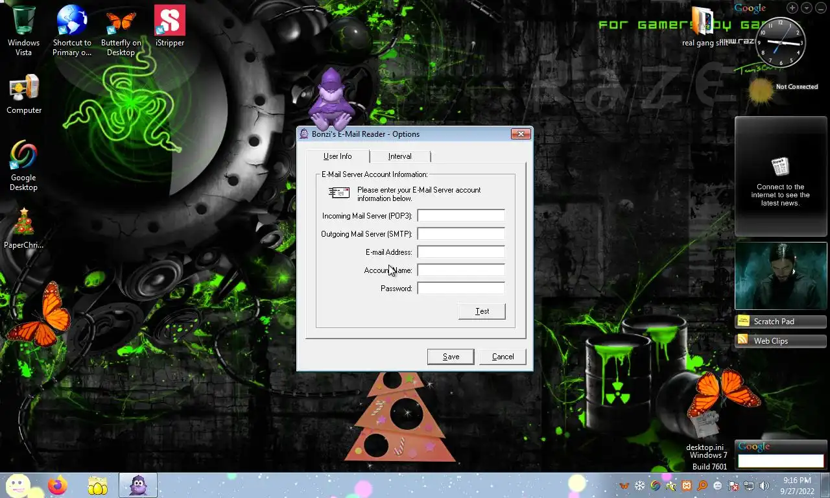Viewport: 830px width, 498px height.
Task: Open the sidebar dropdown menu arrow
Action: [x=807, y=8]
